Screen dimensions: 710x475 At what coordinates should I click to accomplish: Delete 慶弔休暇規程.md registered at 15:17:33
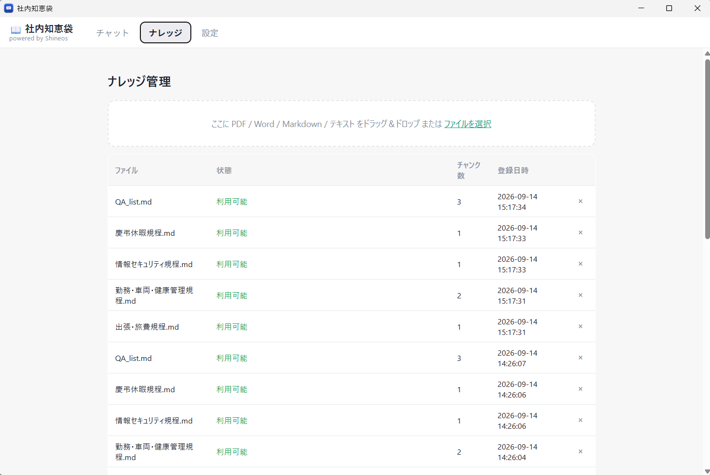(x=580, y=232)
